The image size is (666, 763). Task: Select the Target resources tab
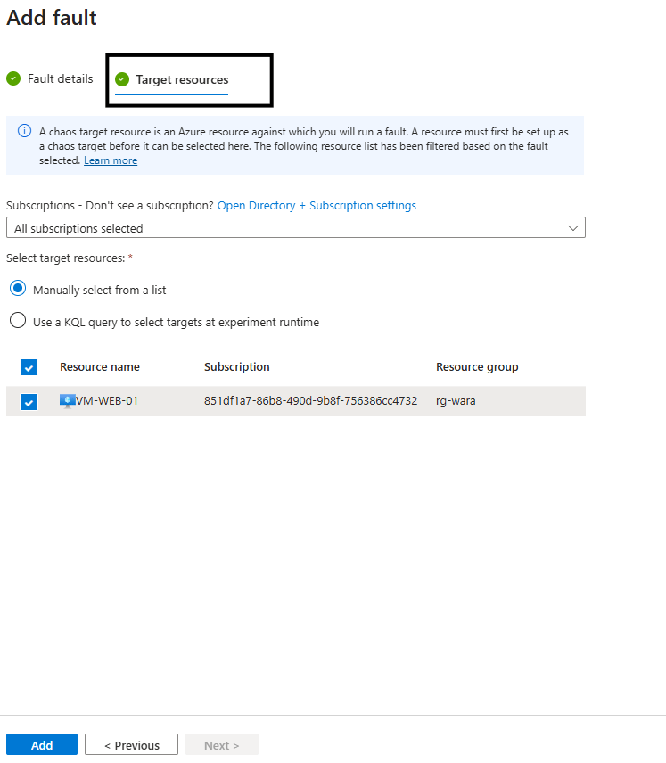[x=182, y=80]
